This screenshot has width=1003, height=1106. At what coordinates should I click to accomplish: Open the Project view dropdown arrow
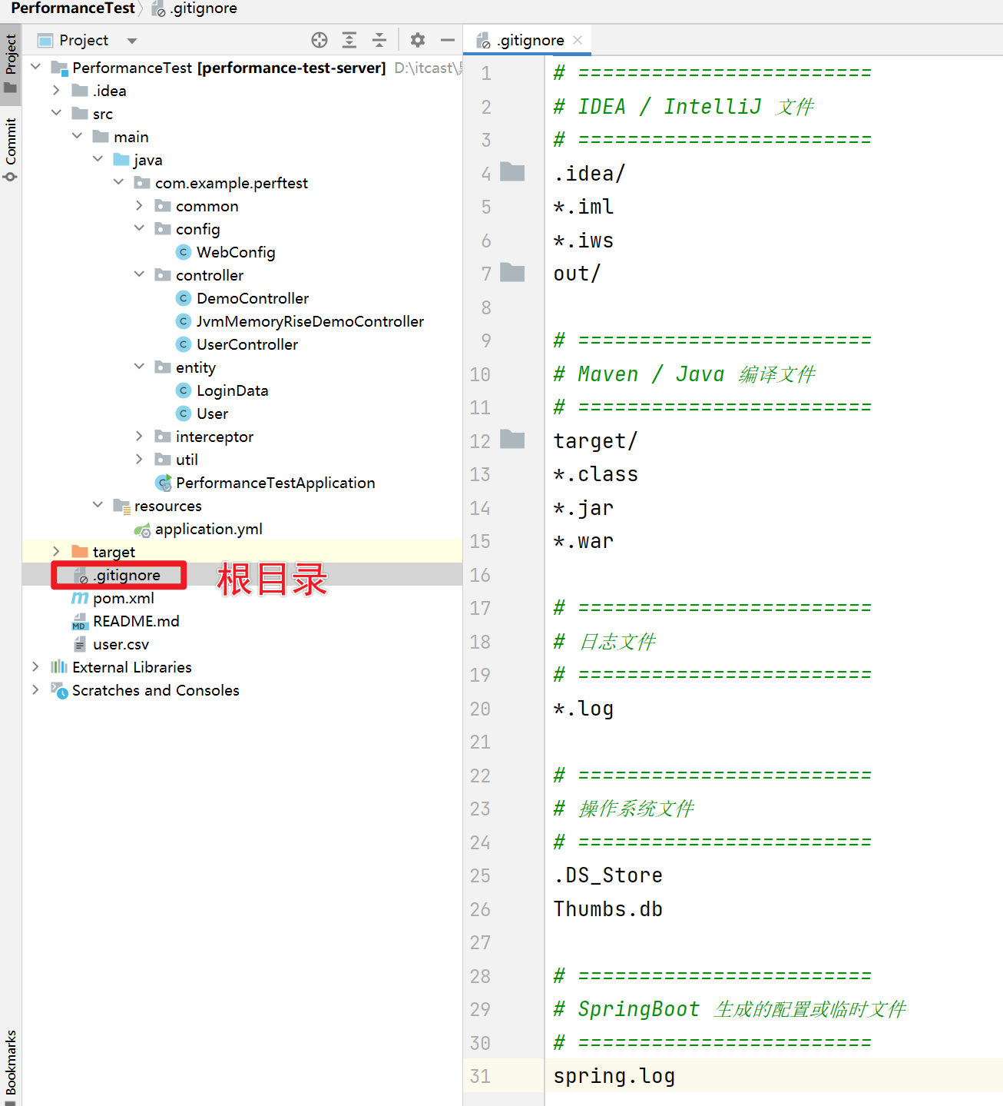click(x=132, y=41)
